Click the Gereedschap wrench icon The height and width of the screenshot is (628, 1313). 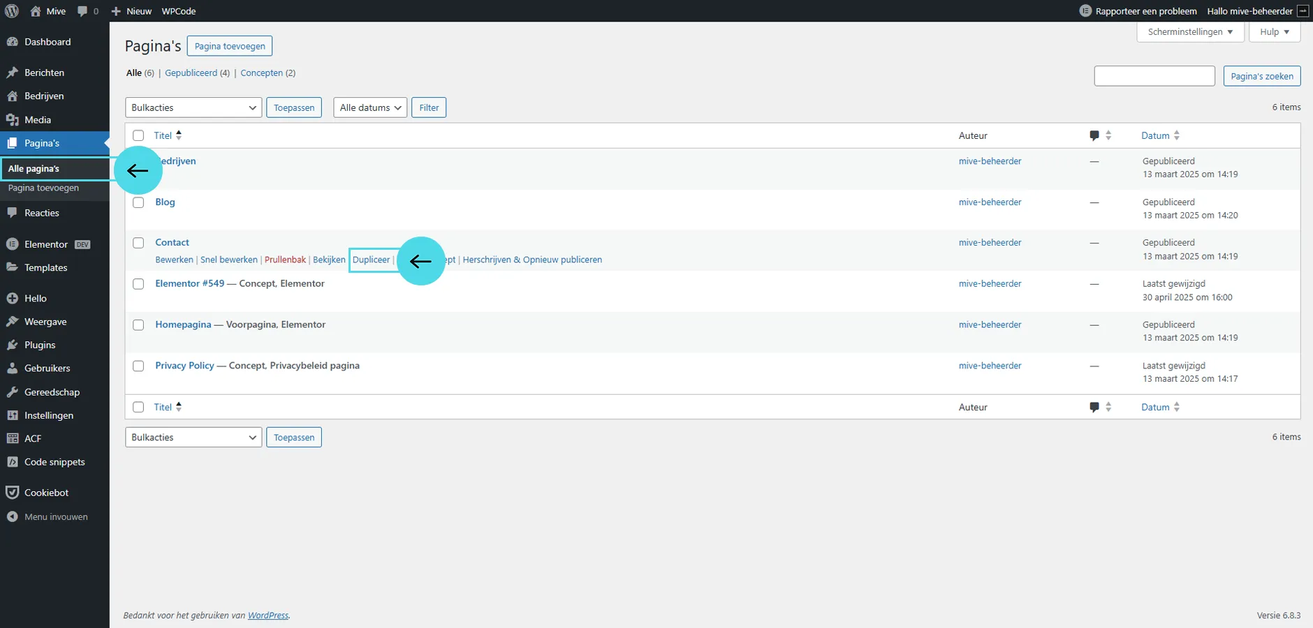coord(12,392)
